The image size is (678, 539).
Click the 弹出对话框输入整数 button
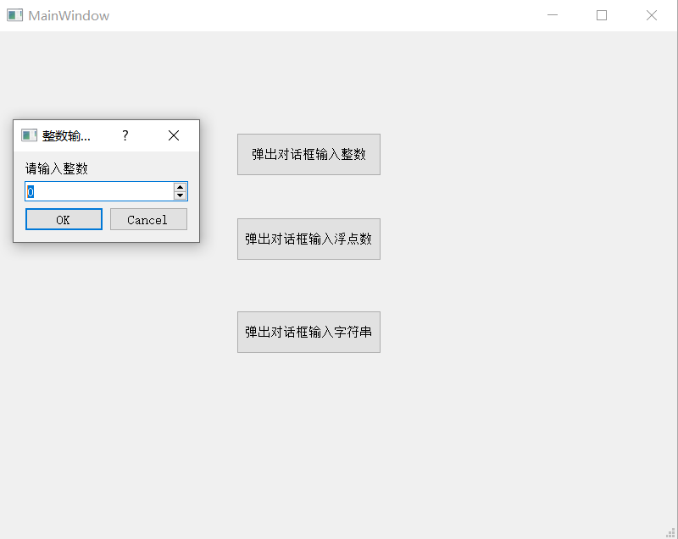pyautogui.click(x=308, y=155)
